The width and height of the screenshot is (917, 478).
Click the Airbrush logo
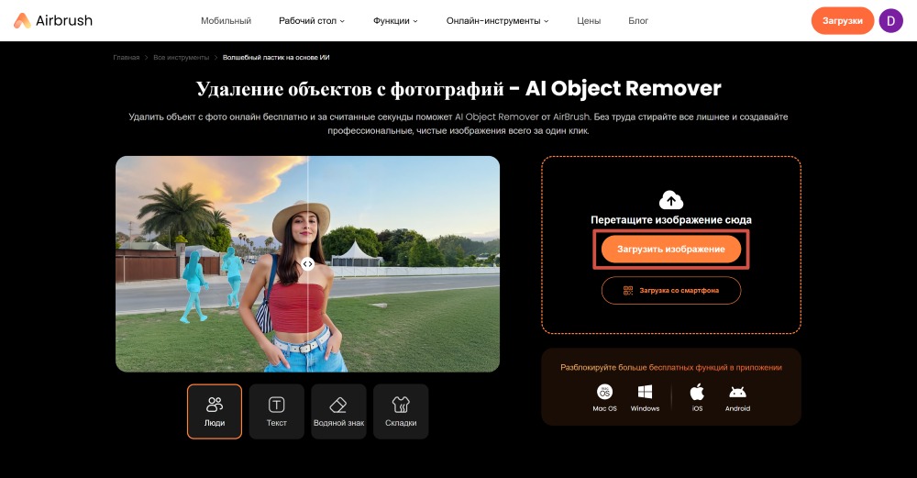[x=52, y=20]
